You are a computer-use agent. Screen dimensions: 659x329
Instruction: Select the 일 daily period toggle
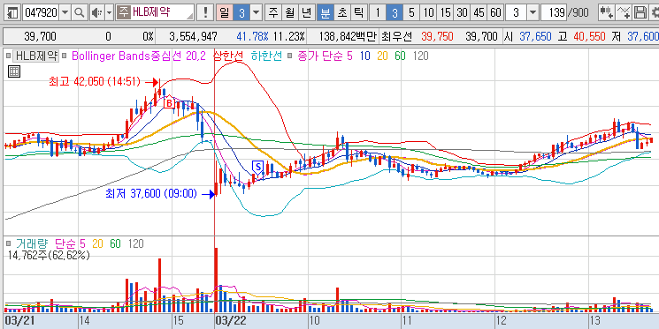[x=225, y=12]
